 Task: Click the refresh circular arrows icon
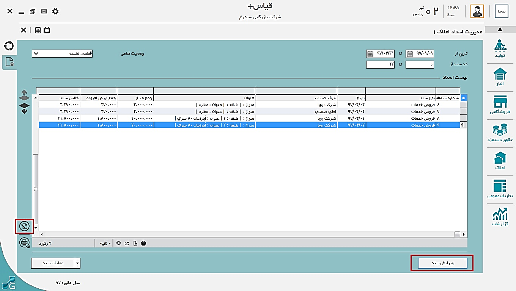click(x=8, y=46)
